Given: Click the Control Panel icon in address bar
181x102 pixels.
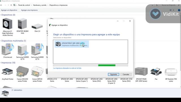Looking at the screenshot, I should tap(14, 5).
